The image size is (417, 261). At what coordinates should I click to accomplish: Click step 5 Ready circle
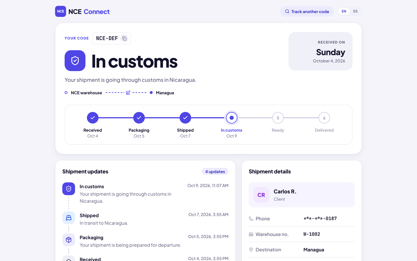(278, 118)
